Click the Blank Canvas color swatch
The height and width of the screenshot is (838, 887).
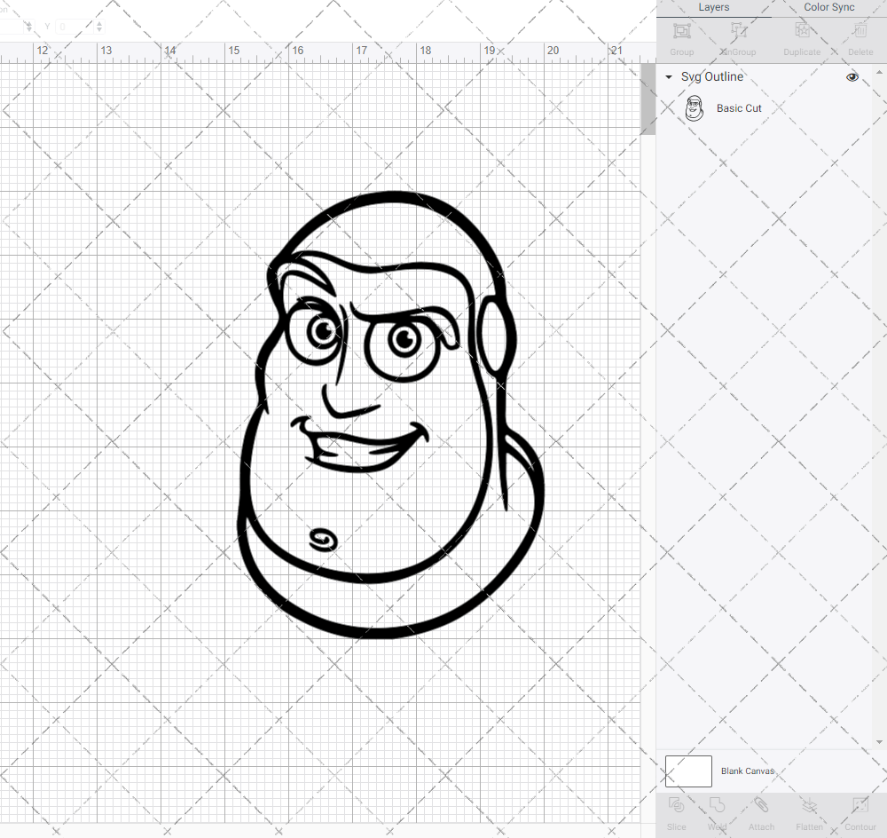tap(688, 771)
